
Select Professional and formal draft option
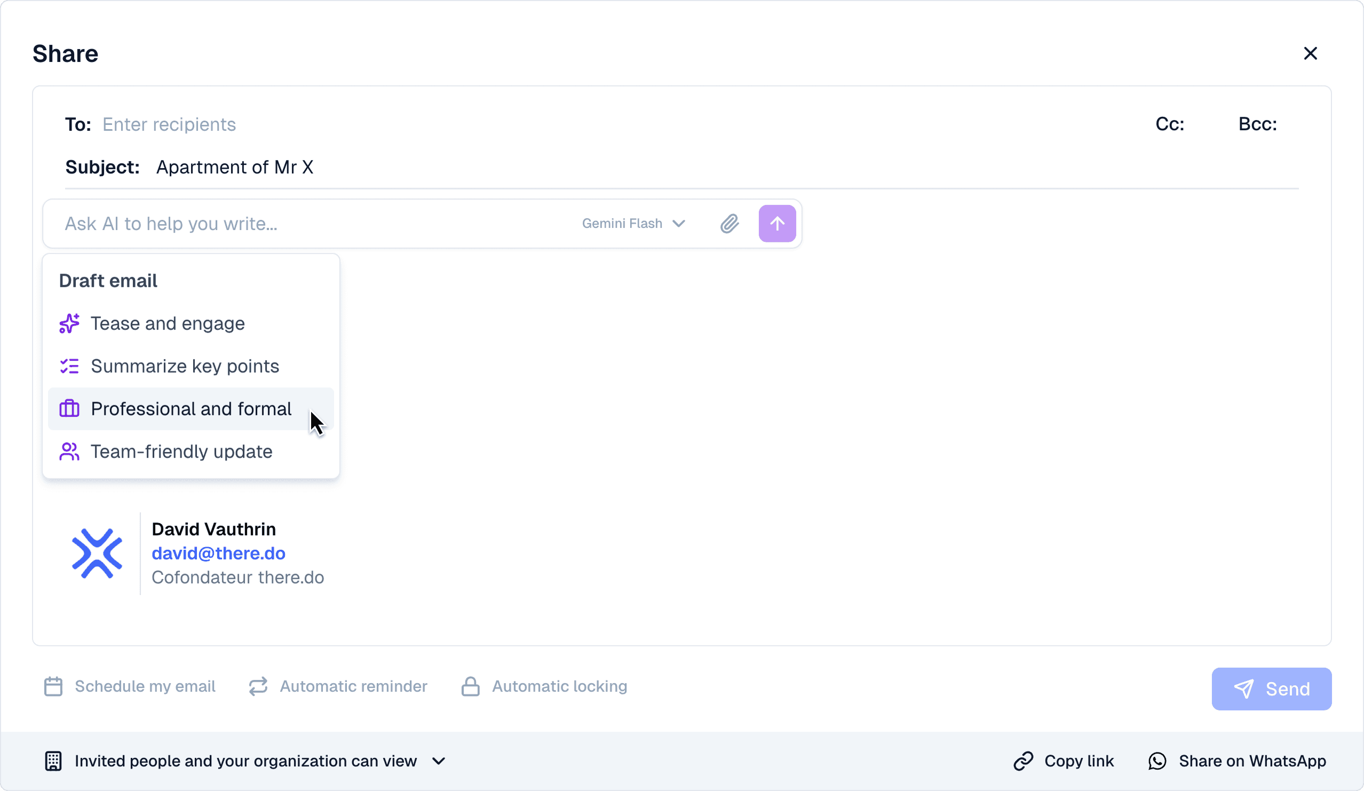(x=191, y=409)
